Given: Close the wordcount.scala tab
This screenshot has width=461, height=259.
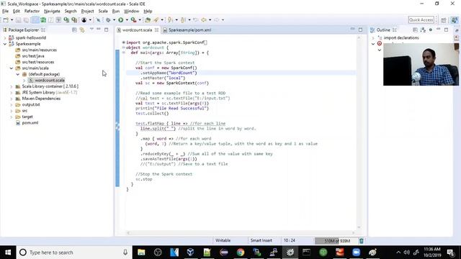Looking at the screenshot, I should click(x=156, y=30).
